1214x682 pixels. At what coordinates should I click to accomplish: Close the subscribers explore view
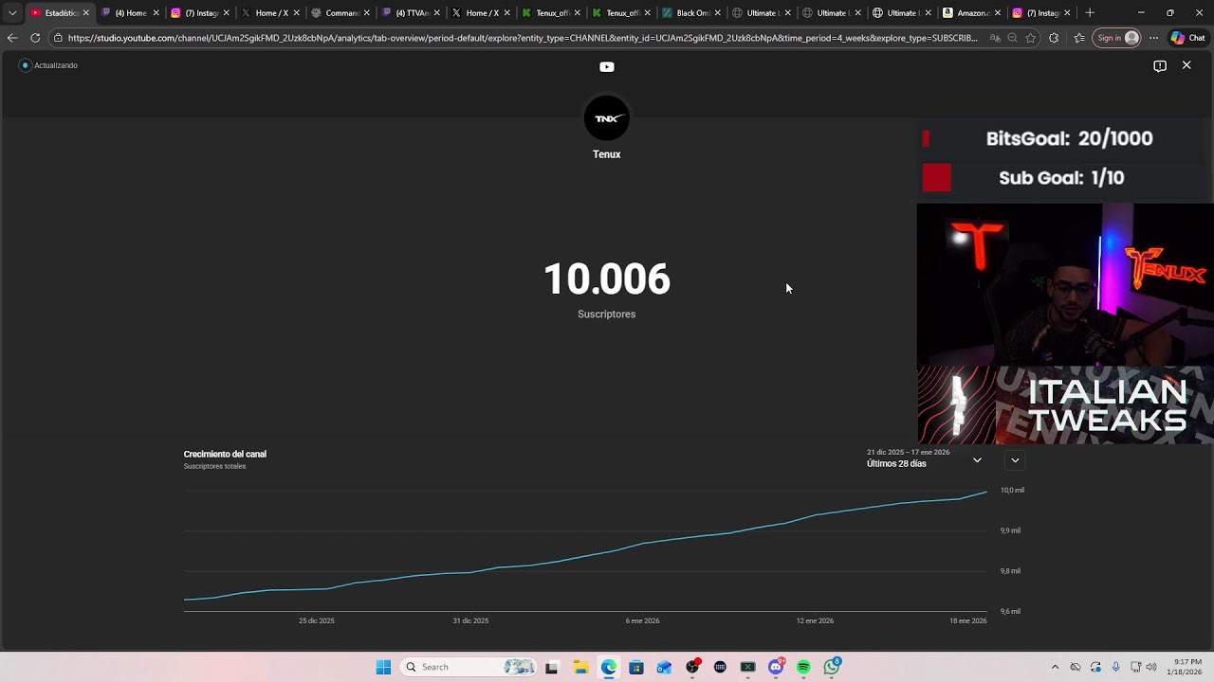point(1186,65)
